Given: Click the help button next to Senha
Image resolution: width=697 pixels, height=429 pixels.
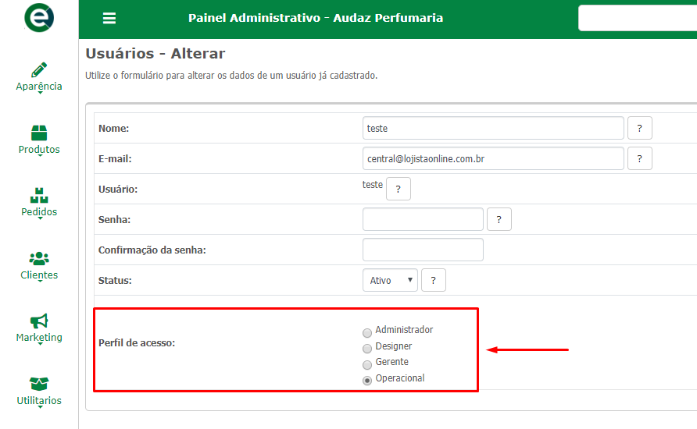Looking at the screenshot, I should tap(499, 219).
